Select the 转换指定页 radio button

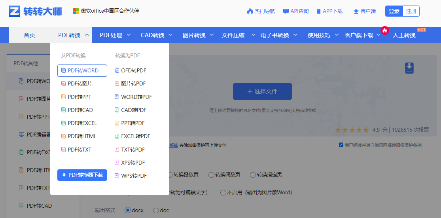[x=253, y=175]
